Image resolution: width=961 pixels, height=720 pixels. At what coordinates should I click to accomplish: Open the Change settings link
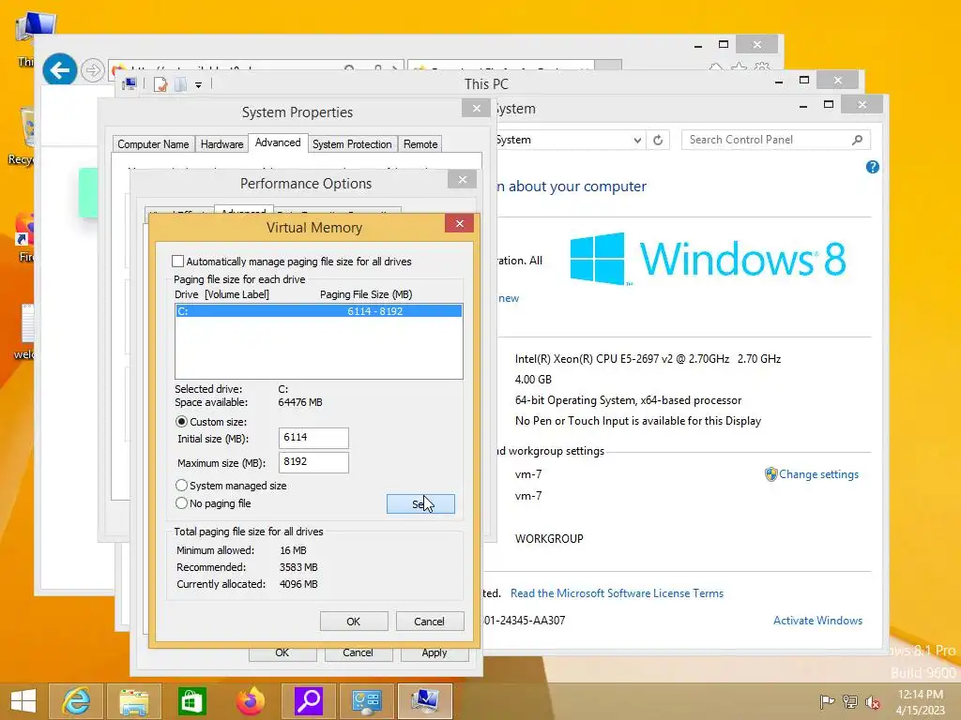(x=818, y=474)
